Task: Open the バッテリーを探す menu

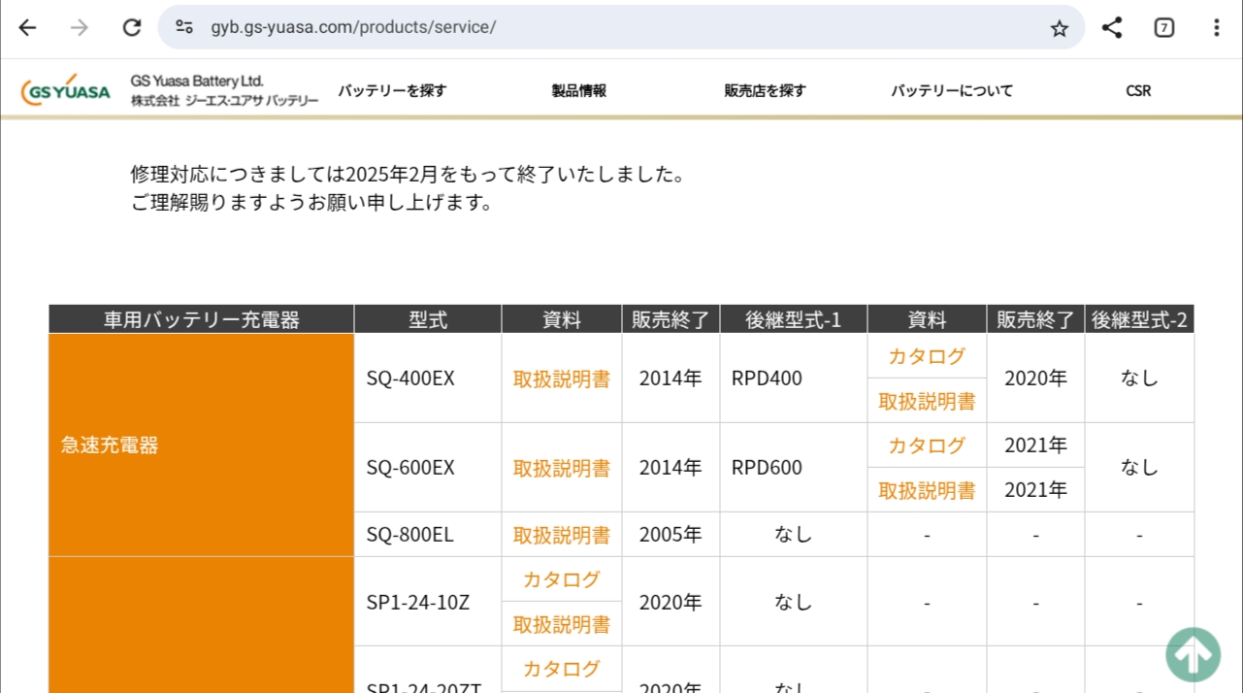Action: click(x=392, y=90)
